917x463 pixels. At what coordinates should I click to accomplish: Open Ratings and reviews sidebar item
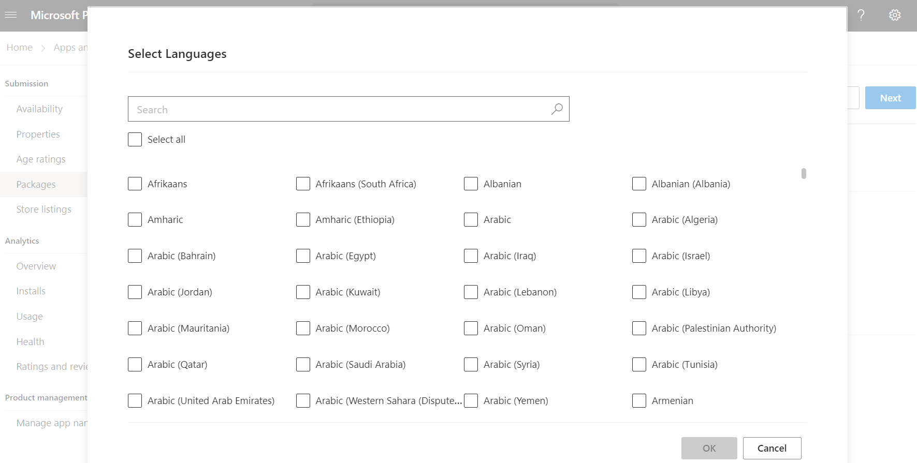[x=52, y=367]
